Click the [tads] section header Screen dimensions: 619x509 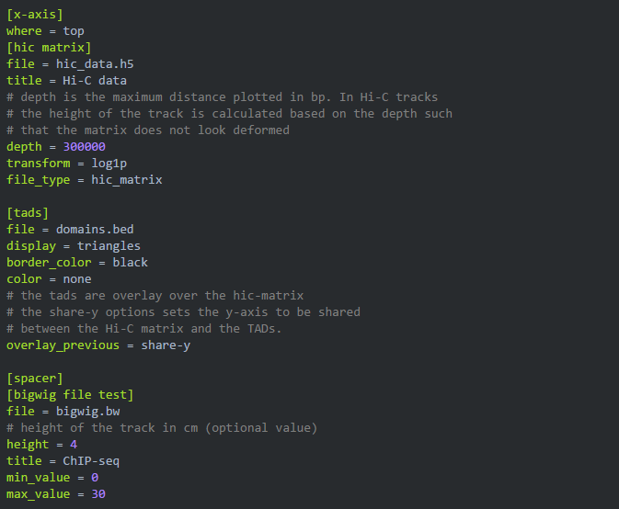28,213
